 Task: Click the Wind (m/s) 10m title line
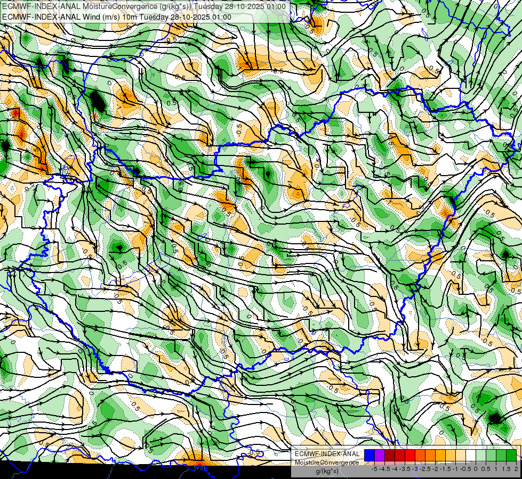click(x=117, y=16)
